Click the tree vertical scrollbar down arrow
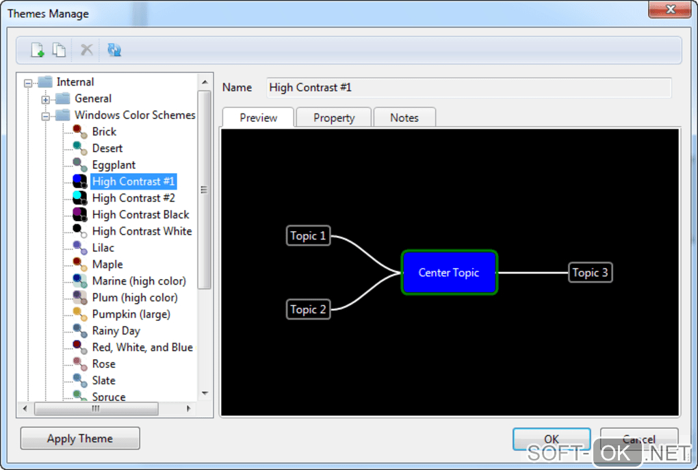This screenshot has height=470, width=698. tap(205, 393)
